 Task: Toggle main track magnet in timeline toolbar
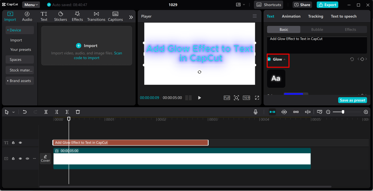click(272, 112)
